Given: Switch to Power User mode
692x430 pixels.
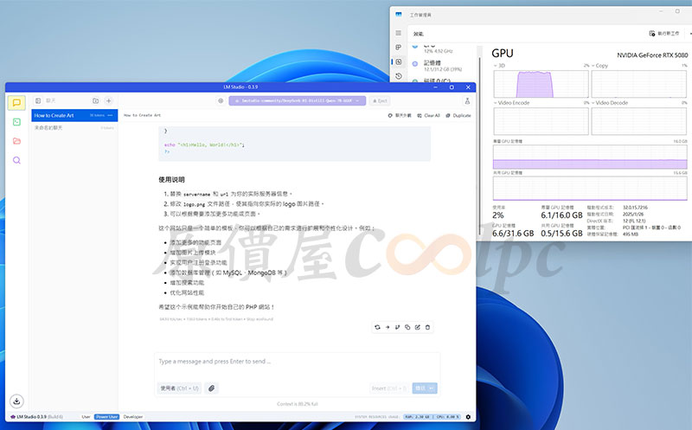Looking at the screenshot, I should [106, 417].
